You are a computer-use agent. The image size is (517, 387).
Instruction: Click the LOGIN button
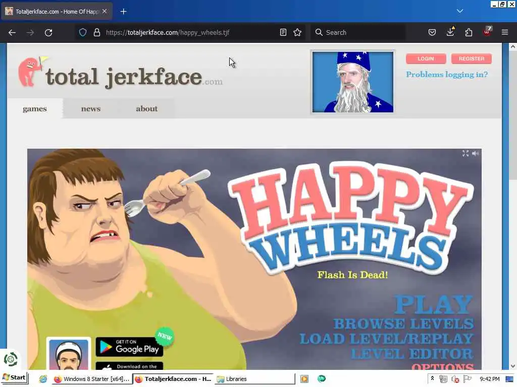(x=426, y=58)
